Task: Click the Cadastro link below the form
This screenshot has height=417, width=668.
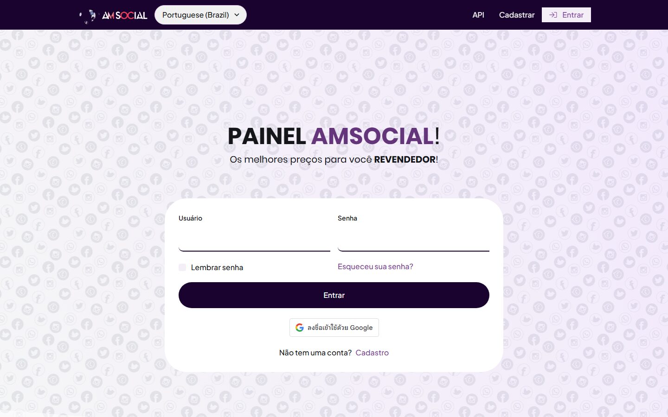Action: click(372, 353)
